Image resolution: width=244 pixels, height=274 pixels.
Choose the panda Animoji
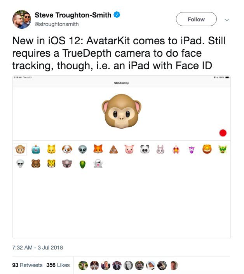(x=145, y=149)
